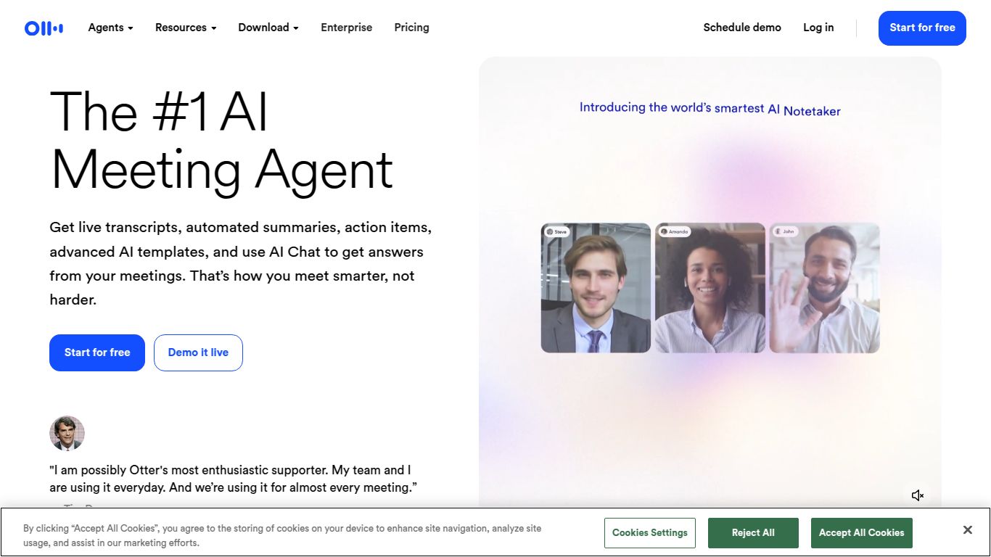This screenshot has height=557, width=991.
Task: Go to the Enterprise page
Action: coord(346,28)
